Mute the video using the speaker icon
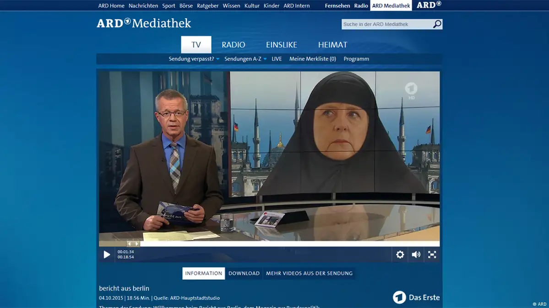 416,255
